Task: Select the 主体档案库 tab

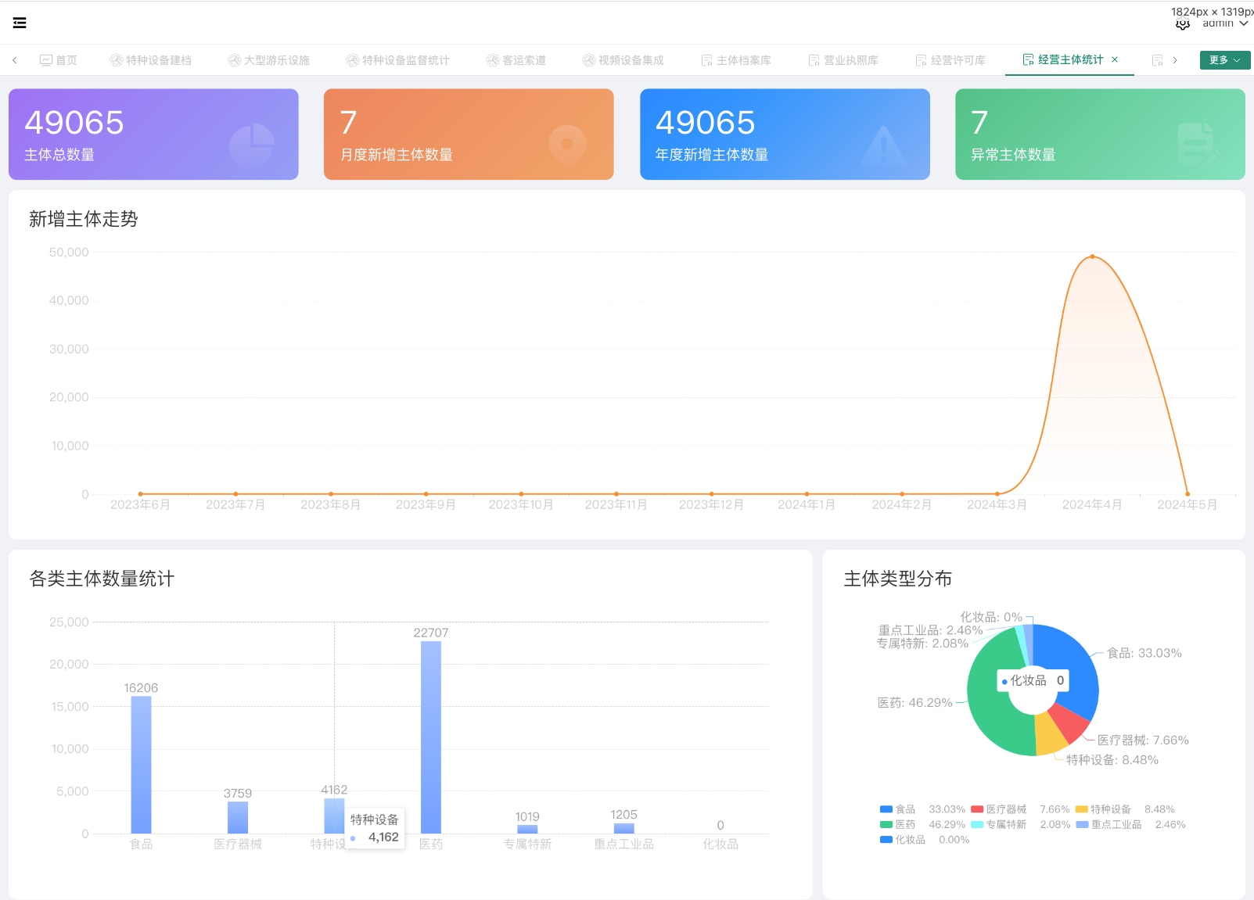Action: 735,60
